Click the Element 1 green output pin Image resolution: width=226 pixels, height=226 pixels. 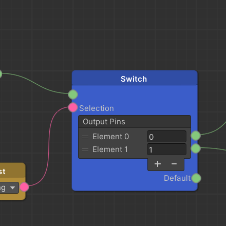click(196, 148)
